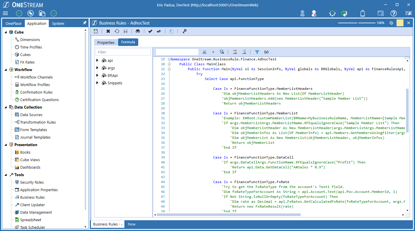Screen dimensions: 415x231
Task: Click the delete X icon in toolbar
Action: click(x=108, y=31)
